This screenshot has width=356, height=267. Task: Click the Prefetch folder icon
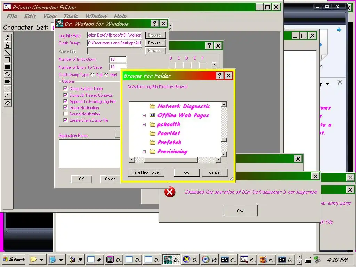point(152,142)
